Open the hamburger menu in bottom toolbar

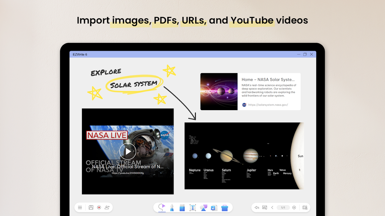pyautogui.click(x=80, y=207)
